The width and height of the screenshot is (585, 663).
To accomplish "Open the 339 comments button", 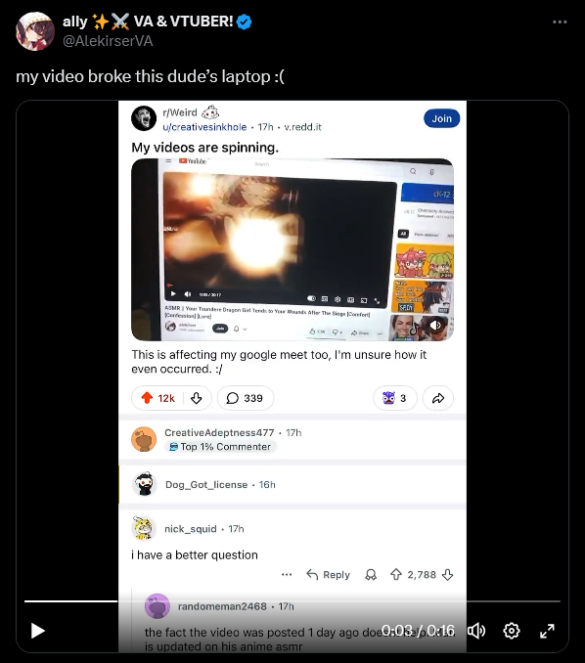I will 246,398.
